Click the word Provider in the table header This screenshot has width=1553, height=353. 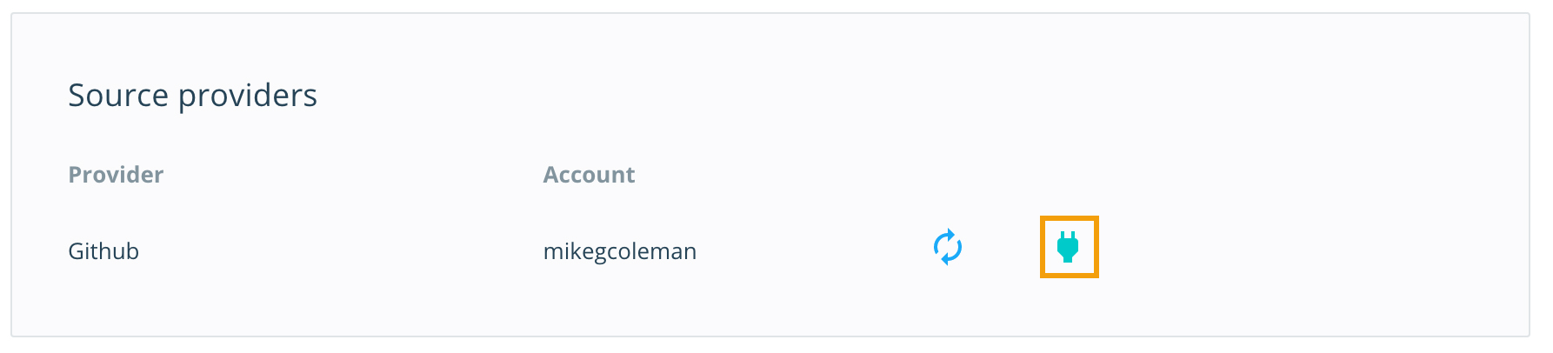pos(116,175)
